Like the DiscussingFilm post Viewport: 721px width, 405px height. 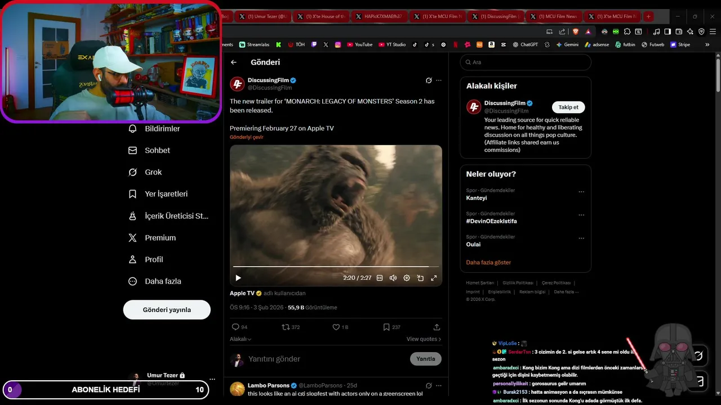coord(336,327)
